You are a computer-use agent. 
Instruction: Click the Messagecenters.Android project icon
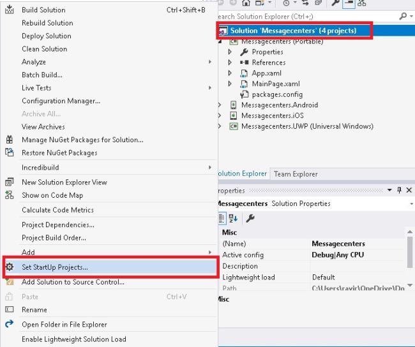233,105
